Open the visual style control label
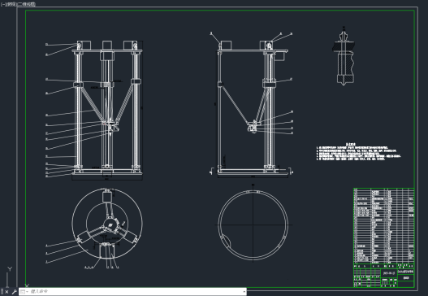 (x=26, y=4)
